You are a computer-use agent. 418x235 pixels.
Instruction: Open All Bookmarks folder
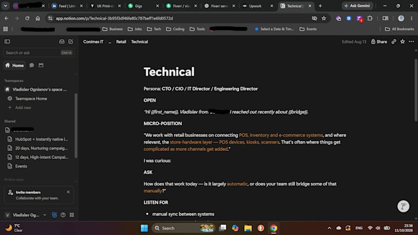400,29
